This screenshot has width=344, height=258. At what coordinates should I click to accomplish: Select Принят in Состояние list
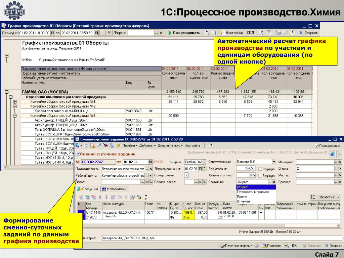click(x=256, y=197)
